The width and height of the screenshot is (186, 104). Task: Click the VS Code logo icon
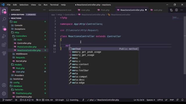click(x=3, y=5)
